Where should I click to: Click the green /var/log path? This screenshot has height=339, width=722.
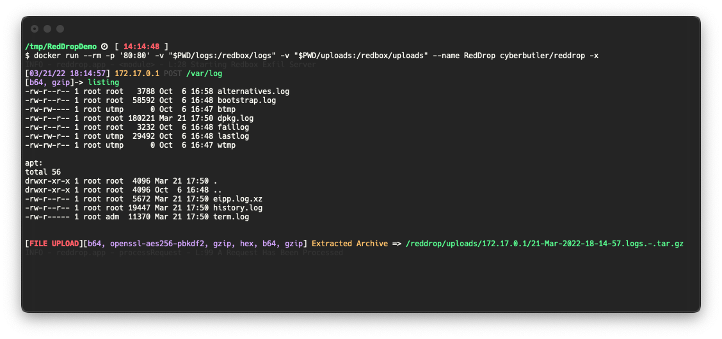[x=204, y=74]
